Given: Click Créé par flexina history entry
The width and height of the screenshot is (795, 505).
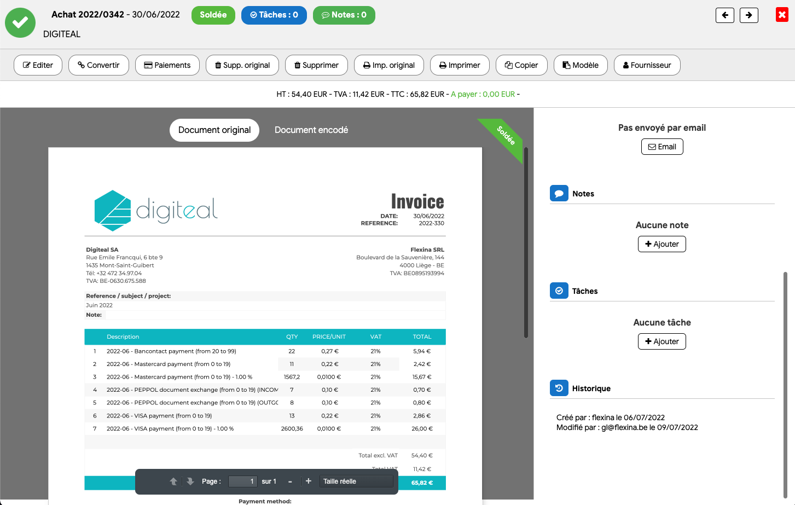Looking at the screenshot, I should tap(611, 417).
